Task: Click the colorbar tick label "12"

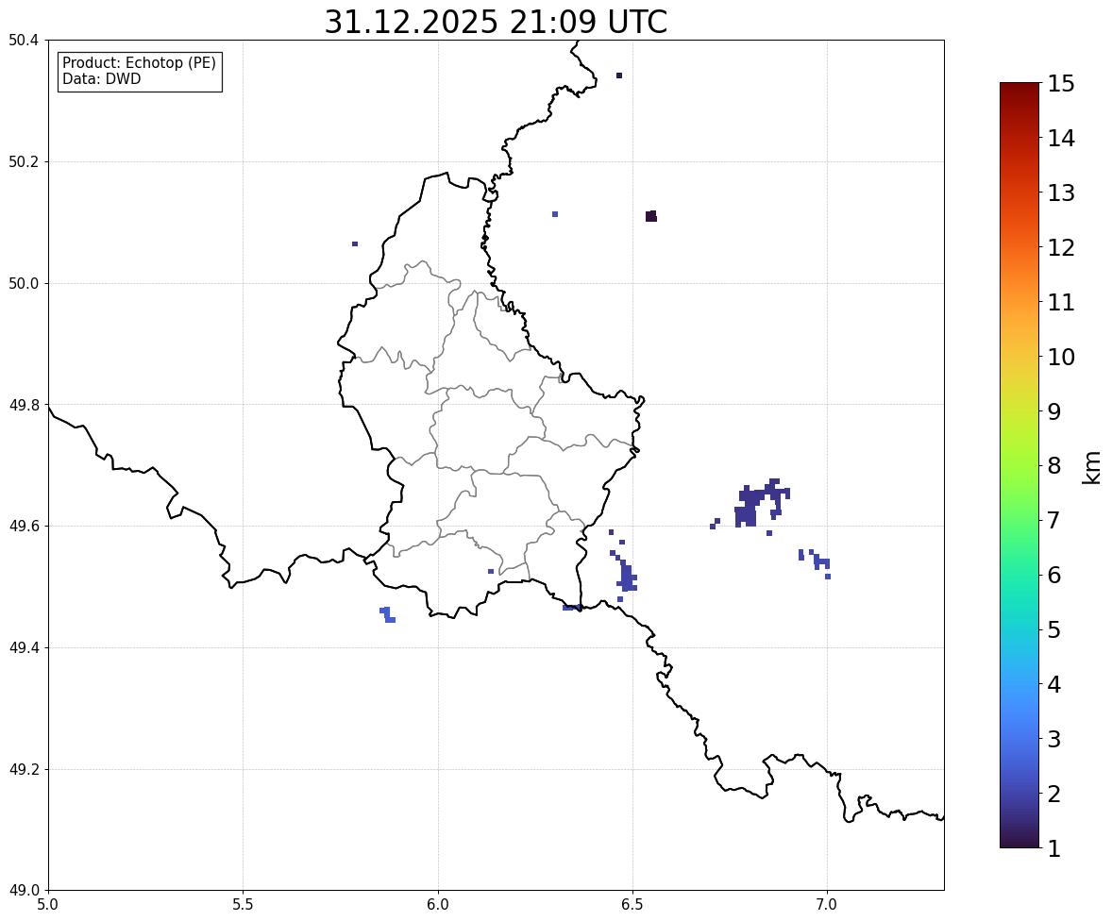Action: point(1061,247)
